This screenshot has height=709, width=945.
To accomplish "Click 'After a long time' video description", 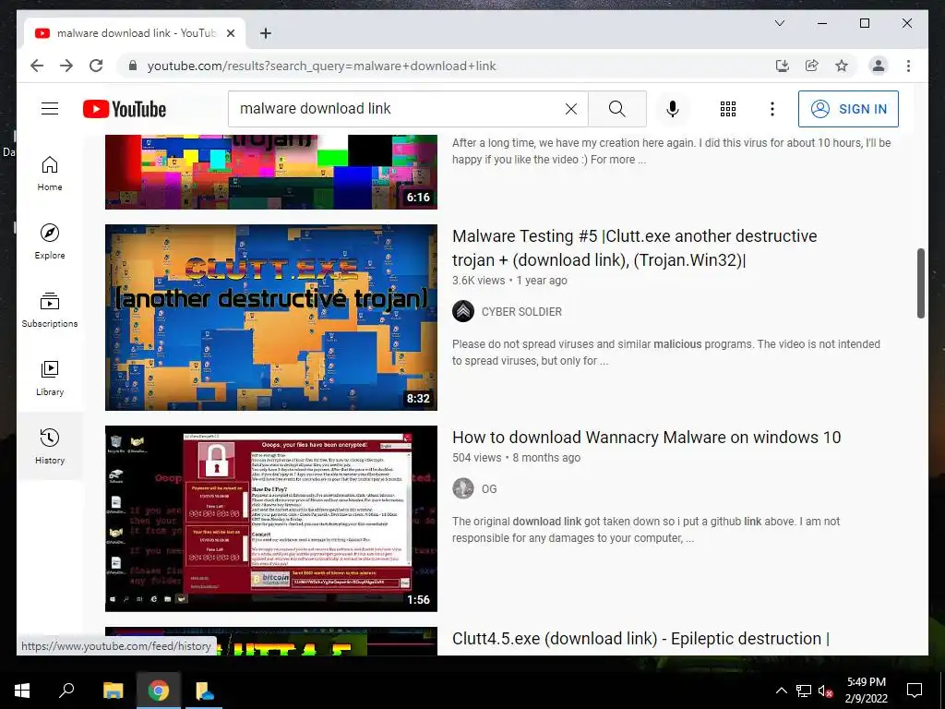I will 672,151.
